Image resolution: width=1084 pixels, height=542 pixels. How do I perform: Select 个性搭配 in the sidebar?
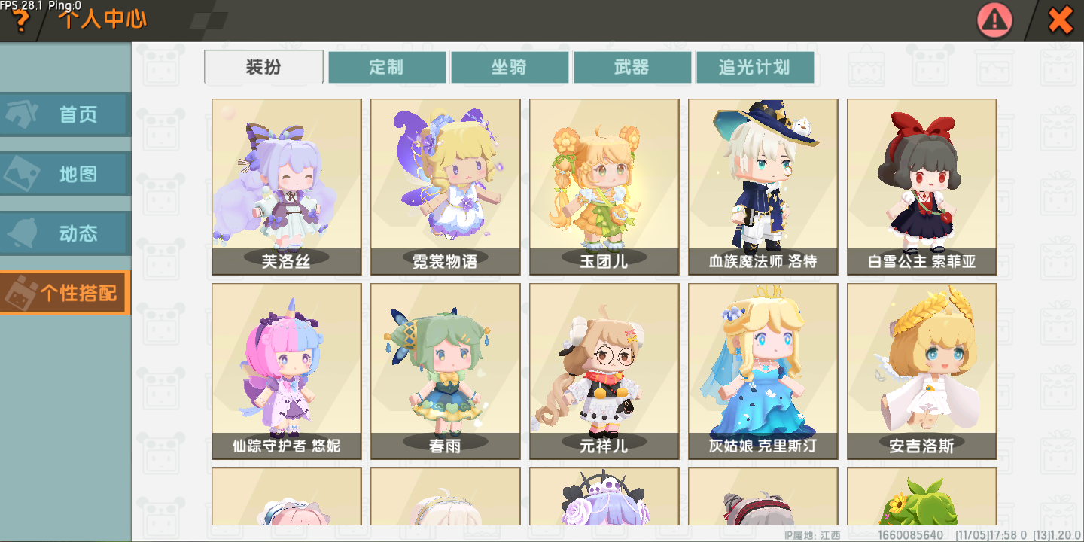[65, 293]
